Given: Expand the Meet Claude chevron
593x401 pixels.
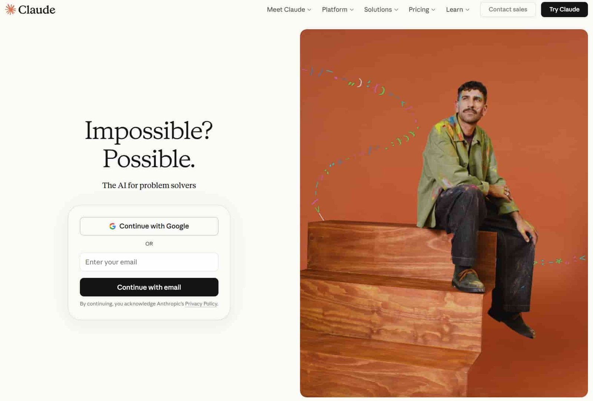Looking at the screenshot, I should (309, 10).
